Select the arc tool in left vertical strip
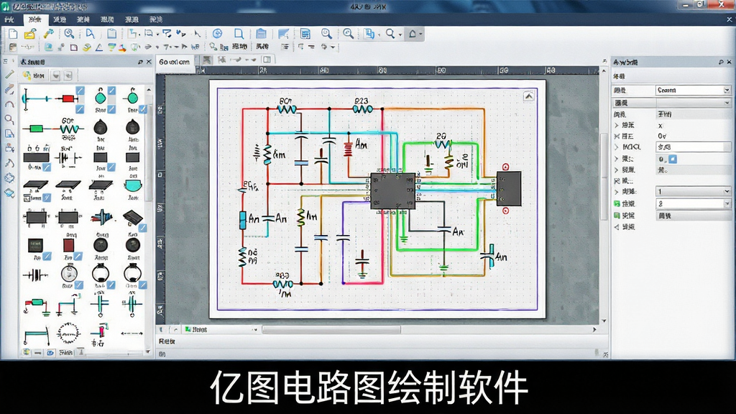 (9, 104)
